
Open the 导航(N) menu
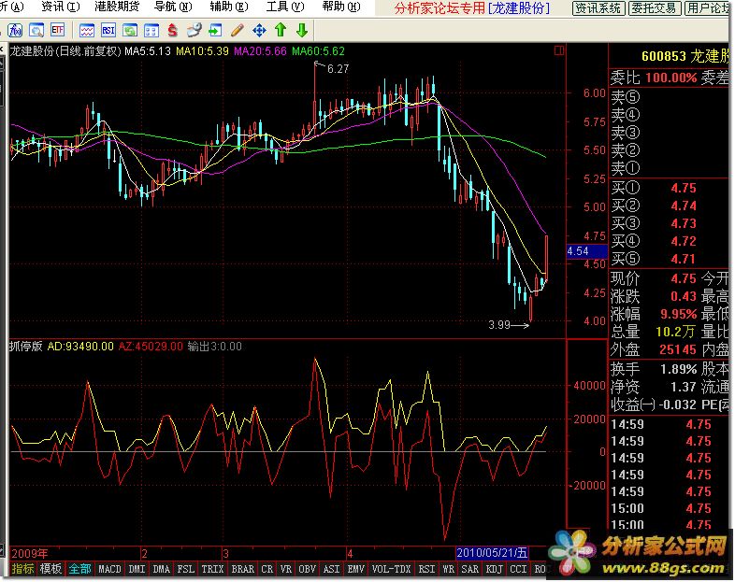pyautogui.click(x=173, y=7)
